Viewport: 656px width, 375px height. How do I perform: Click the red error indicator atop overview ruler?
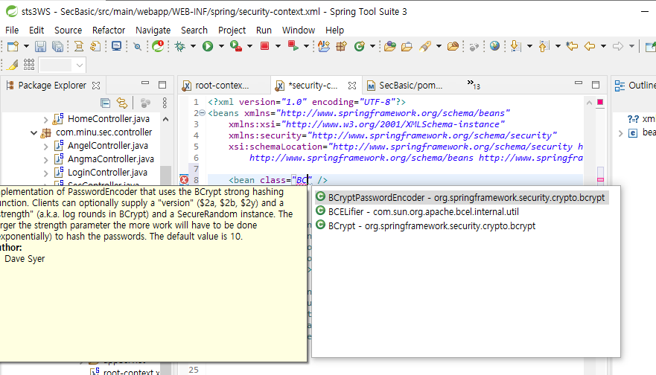[x=600, y=102]
